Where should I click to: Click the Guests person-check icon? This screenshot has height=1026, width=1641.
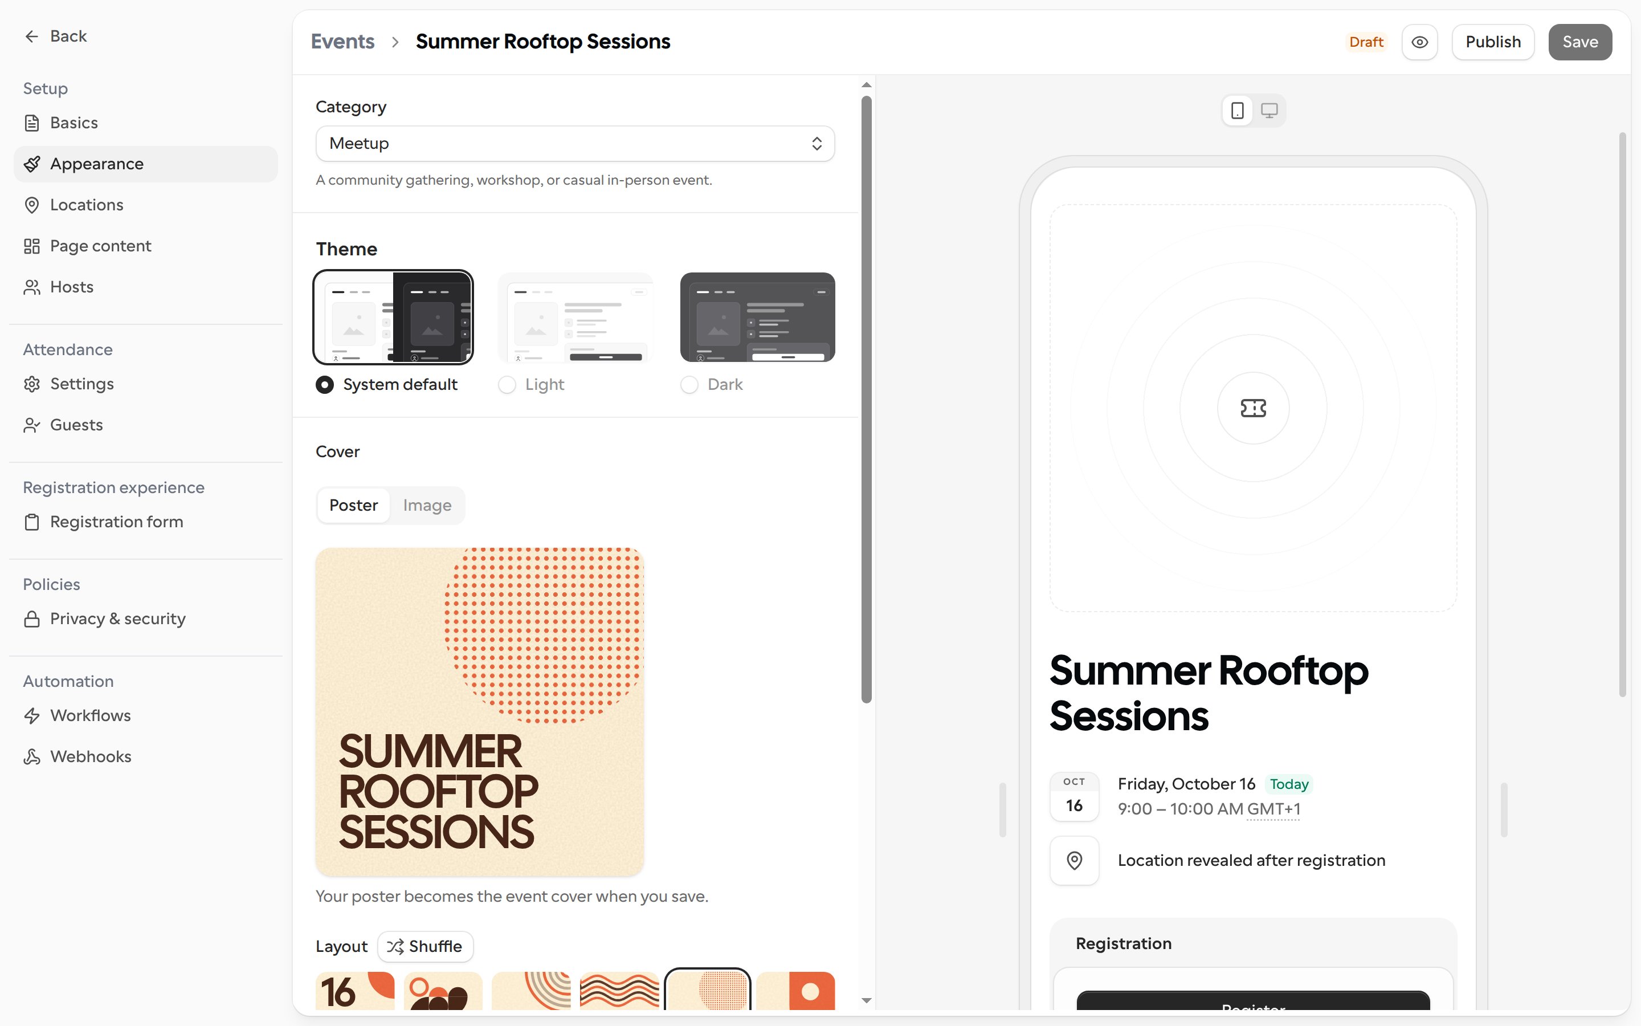(x=31, y=425)
